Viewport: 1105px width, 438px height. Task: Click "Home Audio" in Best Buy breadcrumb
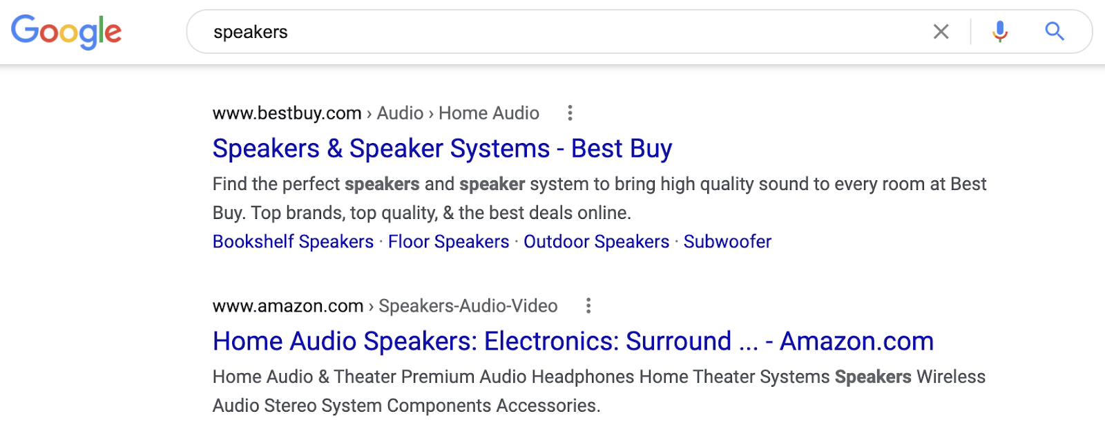click(x=489, y=113)
